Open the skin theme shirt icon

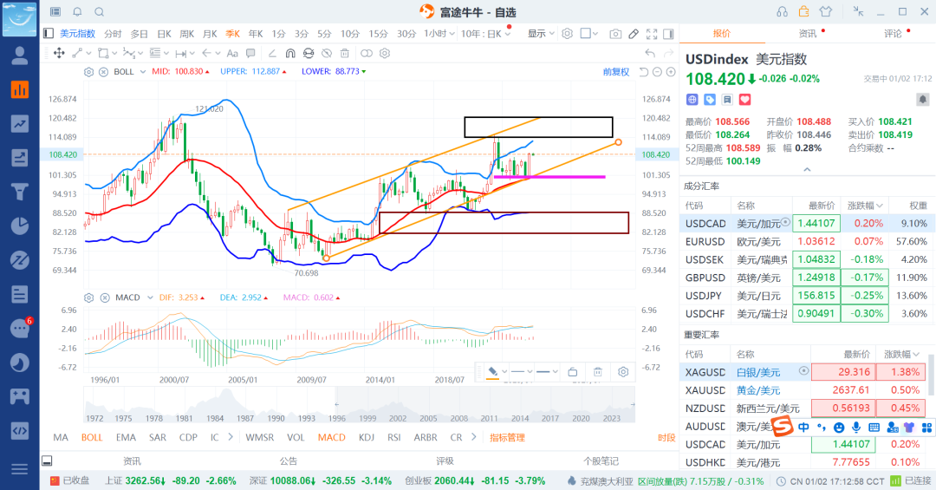[x=826, y=12]
